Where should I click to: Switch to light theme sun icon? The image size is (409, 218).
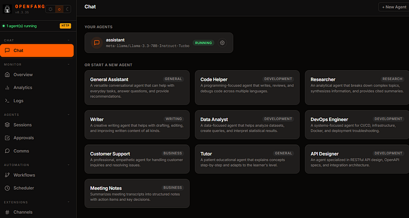click(51, 9)
